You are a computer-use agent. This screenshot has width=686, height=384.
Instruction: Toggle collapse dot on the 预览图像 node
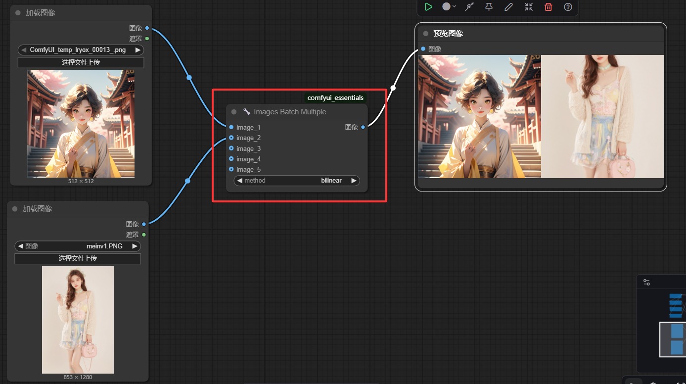coord(425,34)
